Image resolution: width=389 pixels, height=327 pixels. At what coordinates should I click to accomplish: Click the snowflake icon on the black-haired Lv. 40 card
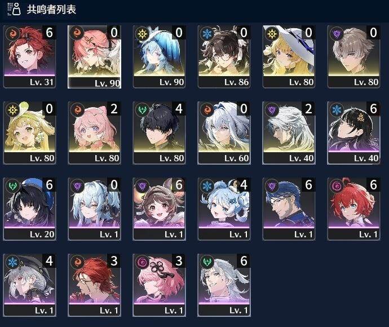pos(337,109)
